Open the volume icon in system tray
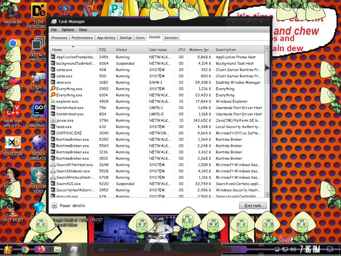This screenshot has height=256, width=341. (x=293, y=249)
